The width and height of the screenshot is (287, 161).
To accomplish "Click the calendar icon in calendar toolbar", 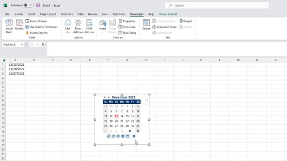I will tap(128, 136).
